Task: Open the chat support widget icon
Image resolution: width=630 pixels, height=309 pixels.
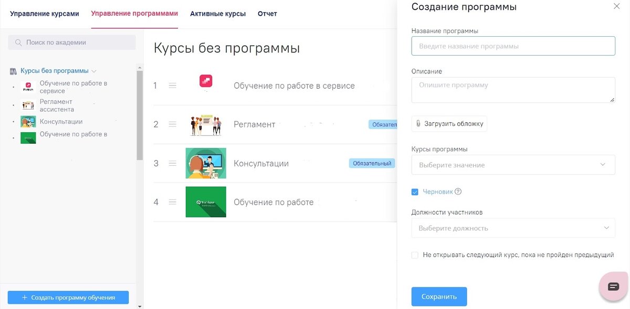Action: 614,286
